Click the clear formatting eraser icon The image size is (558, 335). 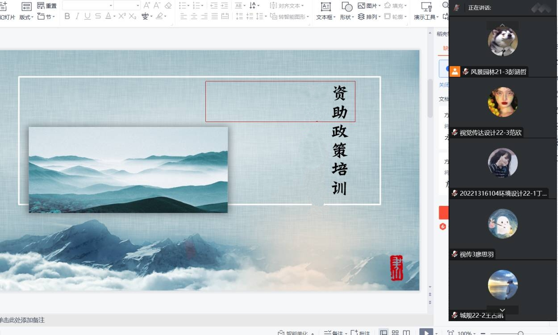pos(168,5)
